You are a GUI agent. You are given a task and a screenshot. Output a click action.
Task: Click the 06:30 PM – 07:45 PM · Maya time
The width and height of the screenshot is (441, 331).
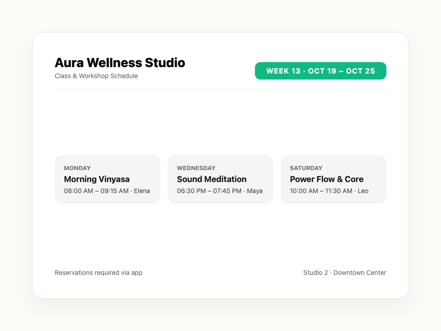coord(220,191)
